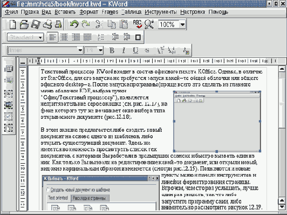The width and height of the screenshot is (287, 215).
Task: Select the text editing tool in sidebar
Action: tap(9, 69)
